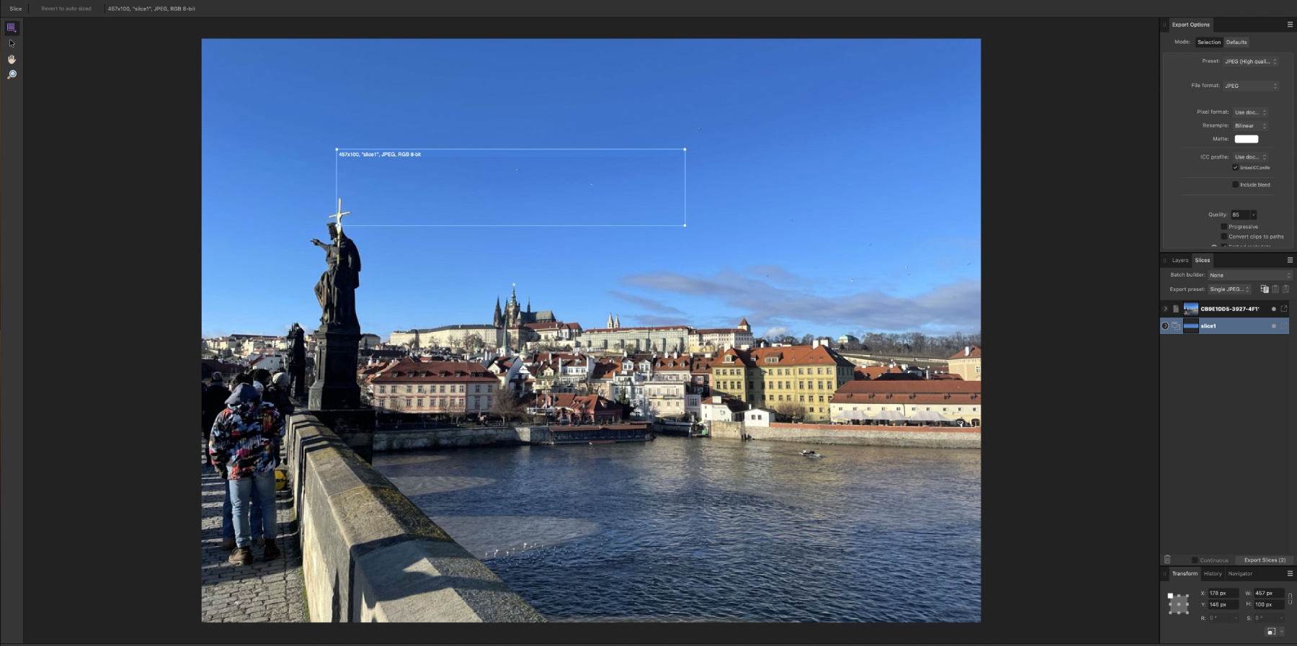1297x646 pixels.
Task: Toggle the export dot on slice1 row
Action: [1274, 326]
